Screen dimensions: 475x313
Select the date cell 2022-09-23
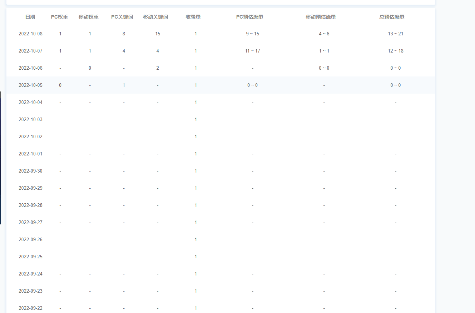[30, 291]
